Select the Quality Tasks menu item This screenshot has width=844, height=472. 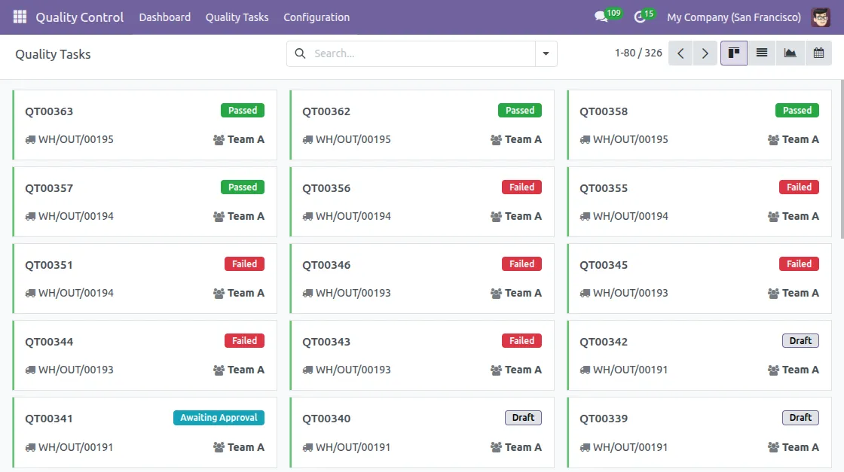(x=237, y=17)
